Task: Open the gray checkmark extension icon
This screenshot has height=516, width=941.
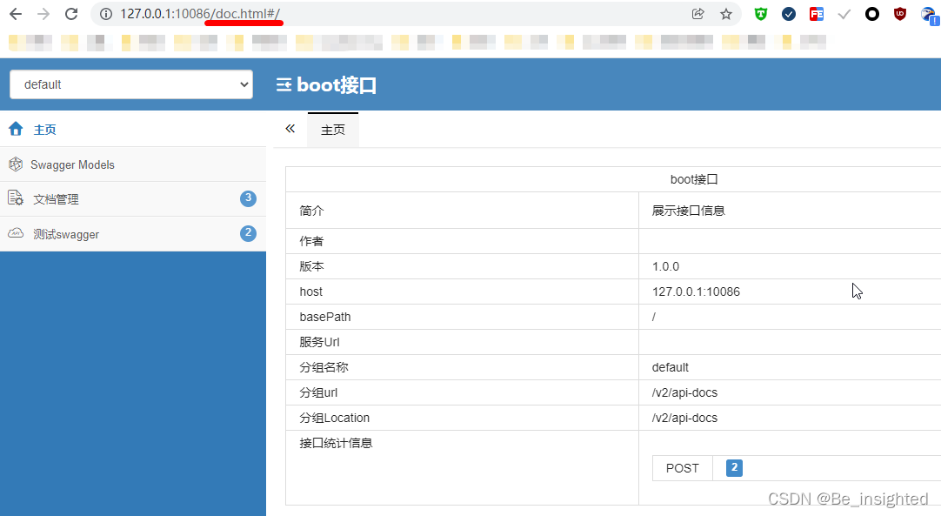Action: click(x=844, y=14)
